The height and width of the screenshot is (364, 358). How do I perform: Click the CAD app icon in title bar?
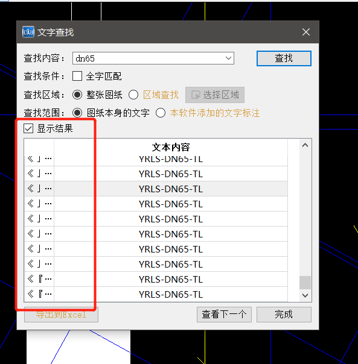point(28,32)
